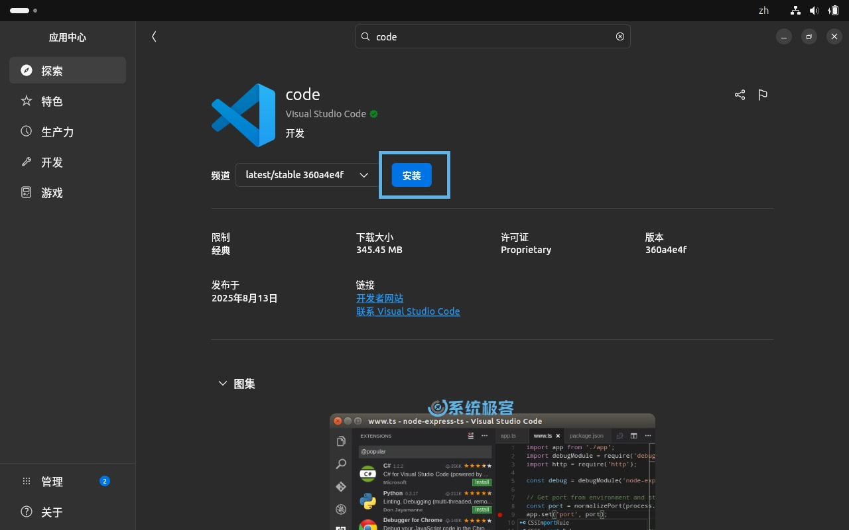The image size is (849, 530).
Task: Click the wrench icon beside 开发
Action: (x=27, y=162)
